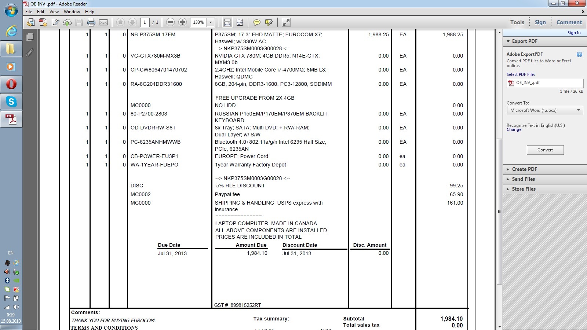Viewport: 587px width, 330px height.
Task: Click the Sign In link
Action: [x=574, y=33]
